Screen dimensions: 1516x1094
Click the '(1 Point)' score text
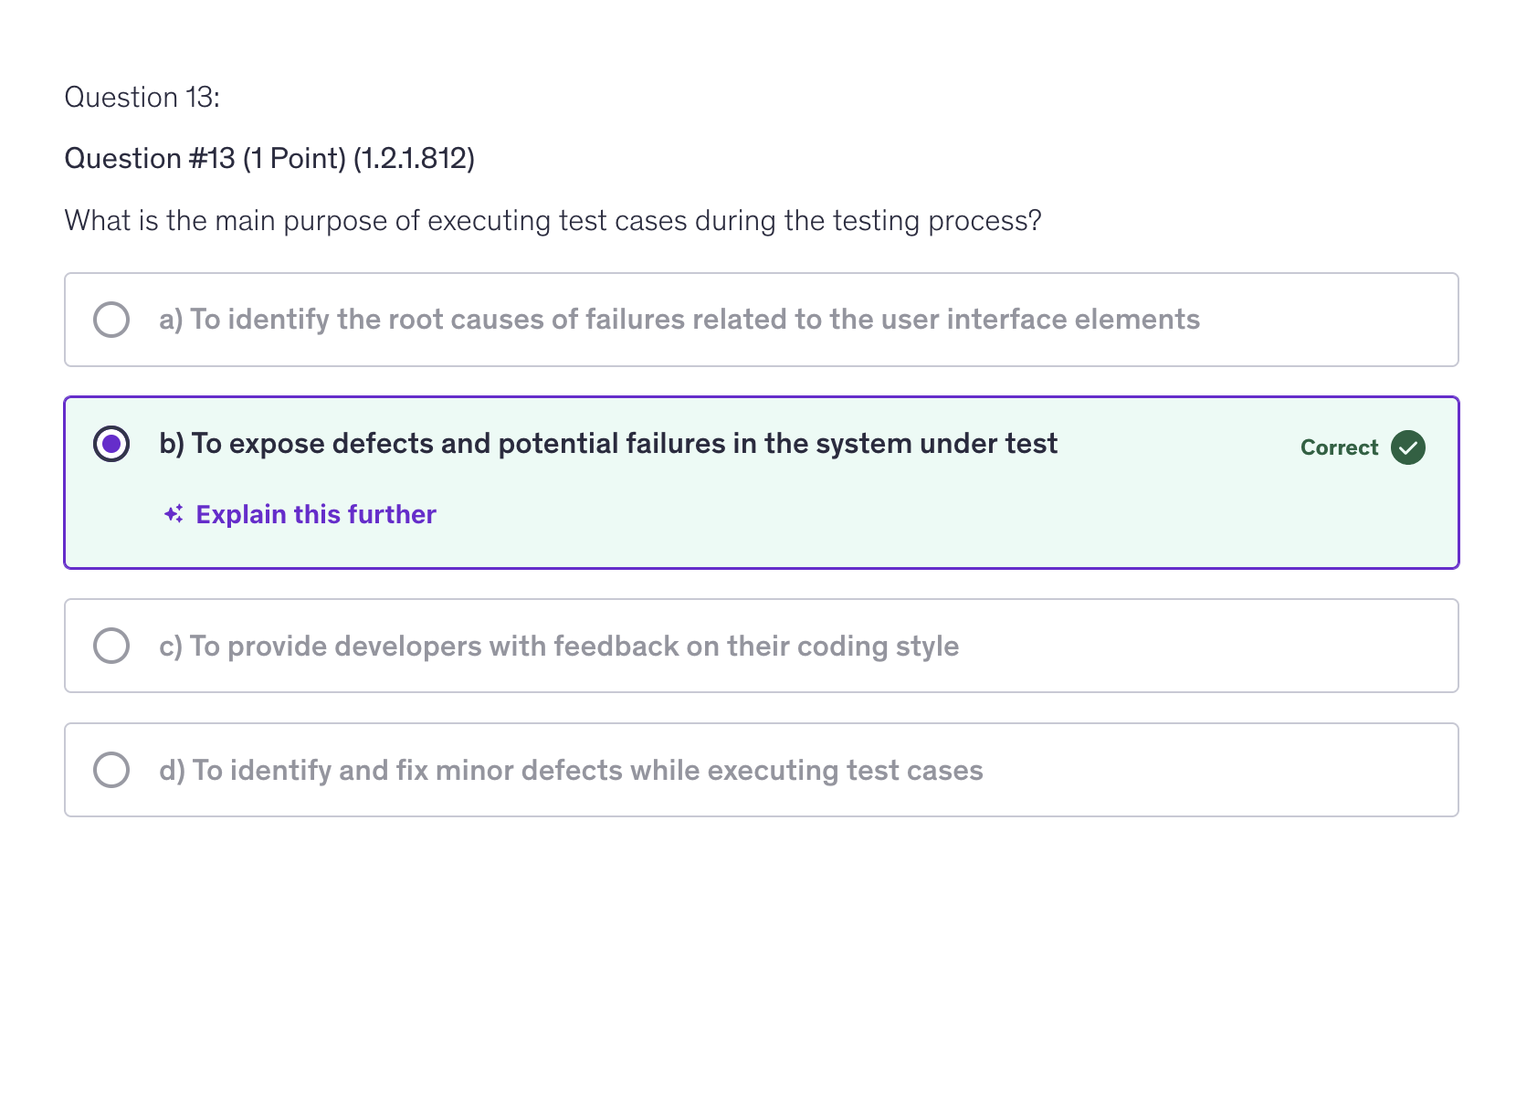click(x=294, y=158)
